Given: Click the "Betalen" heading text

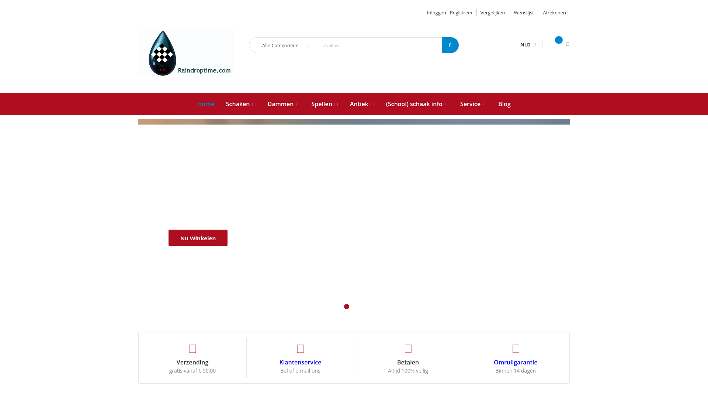Looking at the screenshot, I should point(408,362).
